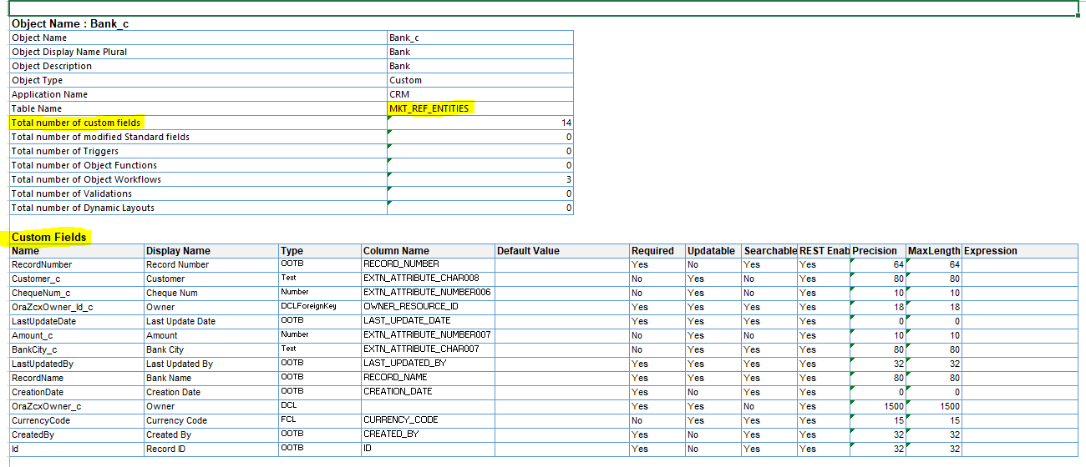The width and height of the screenshot is (1086, 467).
Task: Select the 'Customer_c' field name cell
Action: coord(77,279)
